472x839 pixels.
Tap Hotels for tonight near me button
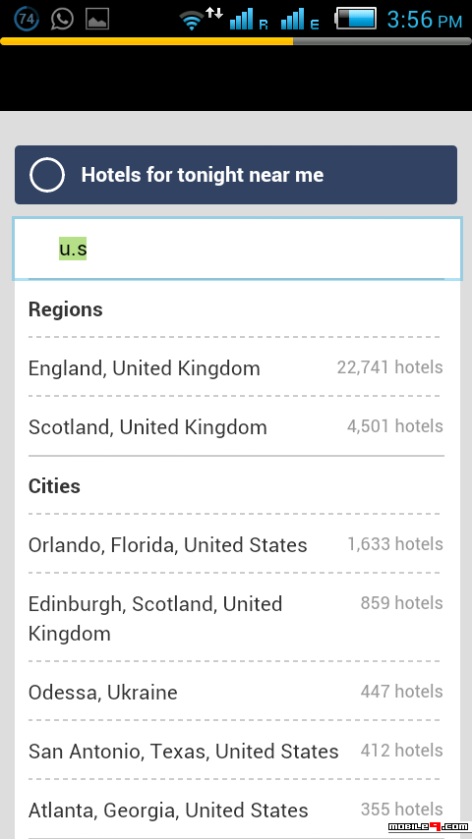pos(236,175)
